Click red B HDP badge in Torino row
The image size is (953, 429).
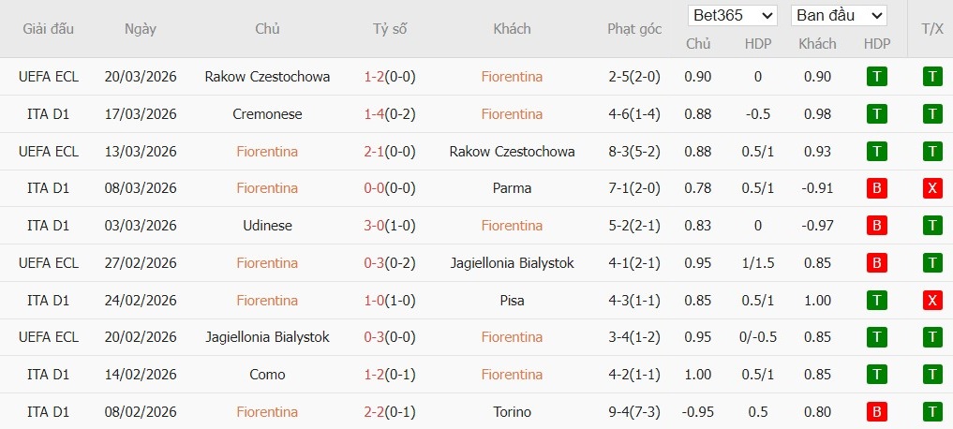click(x=877, y=412)
